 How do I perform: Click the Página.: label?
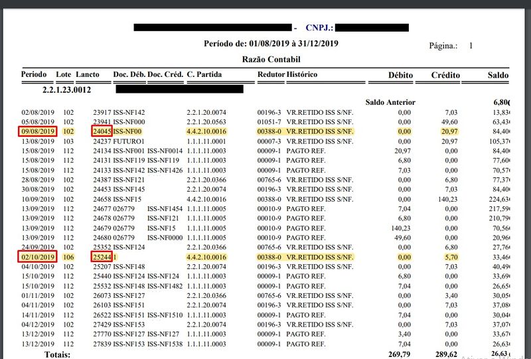tap(443, 45)
